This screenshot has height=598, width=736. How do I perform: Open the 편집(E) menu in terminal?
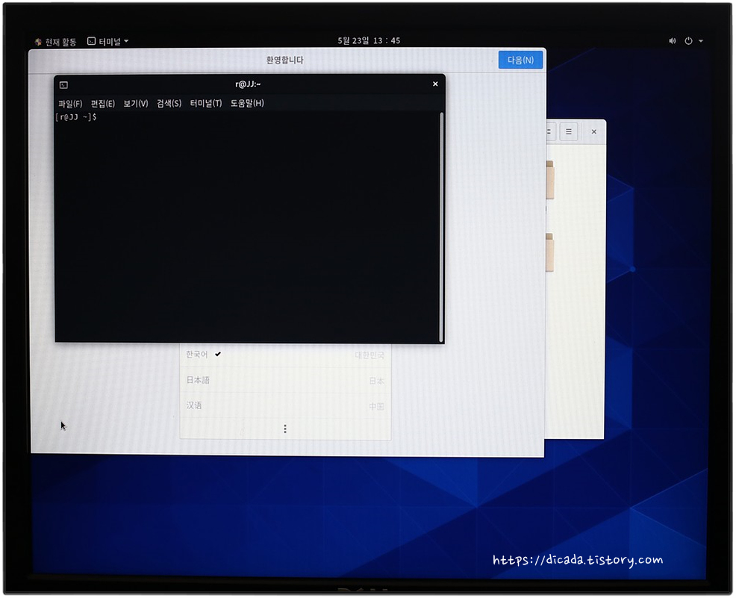tap(103, 103)
